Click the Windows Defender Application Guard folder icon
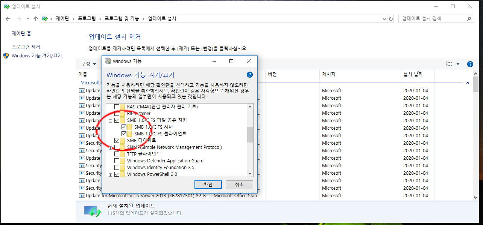 [123, 161]
